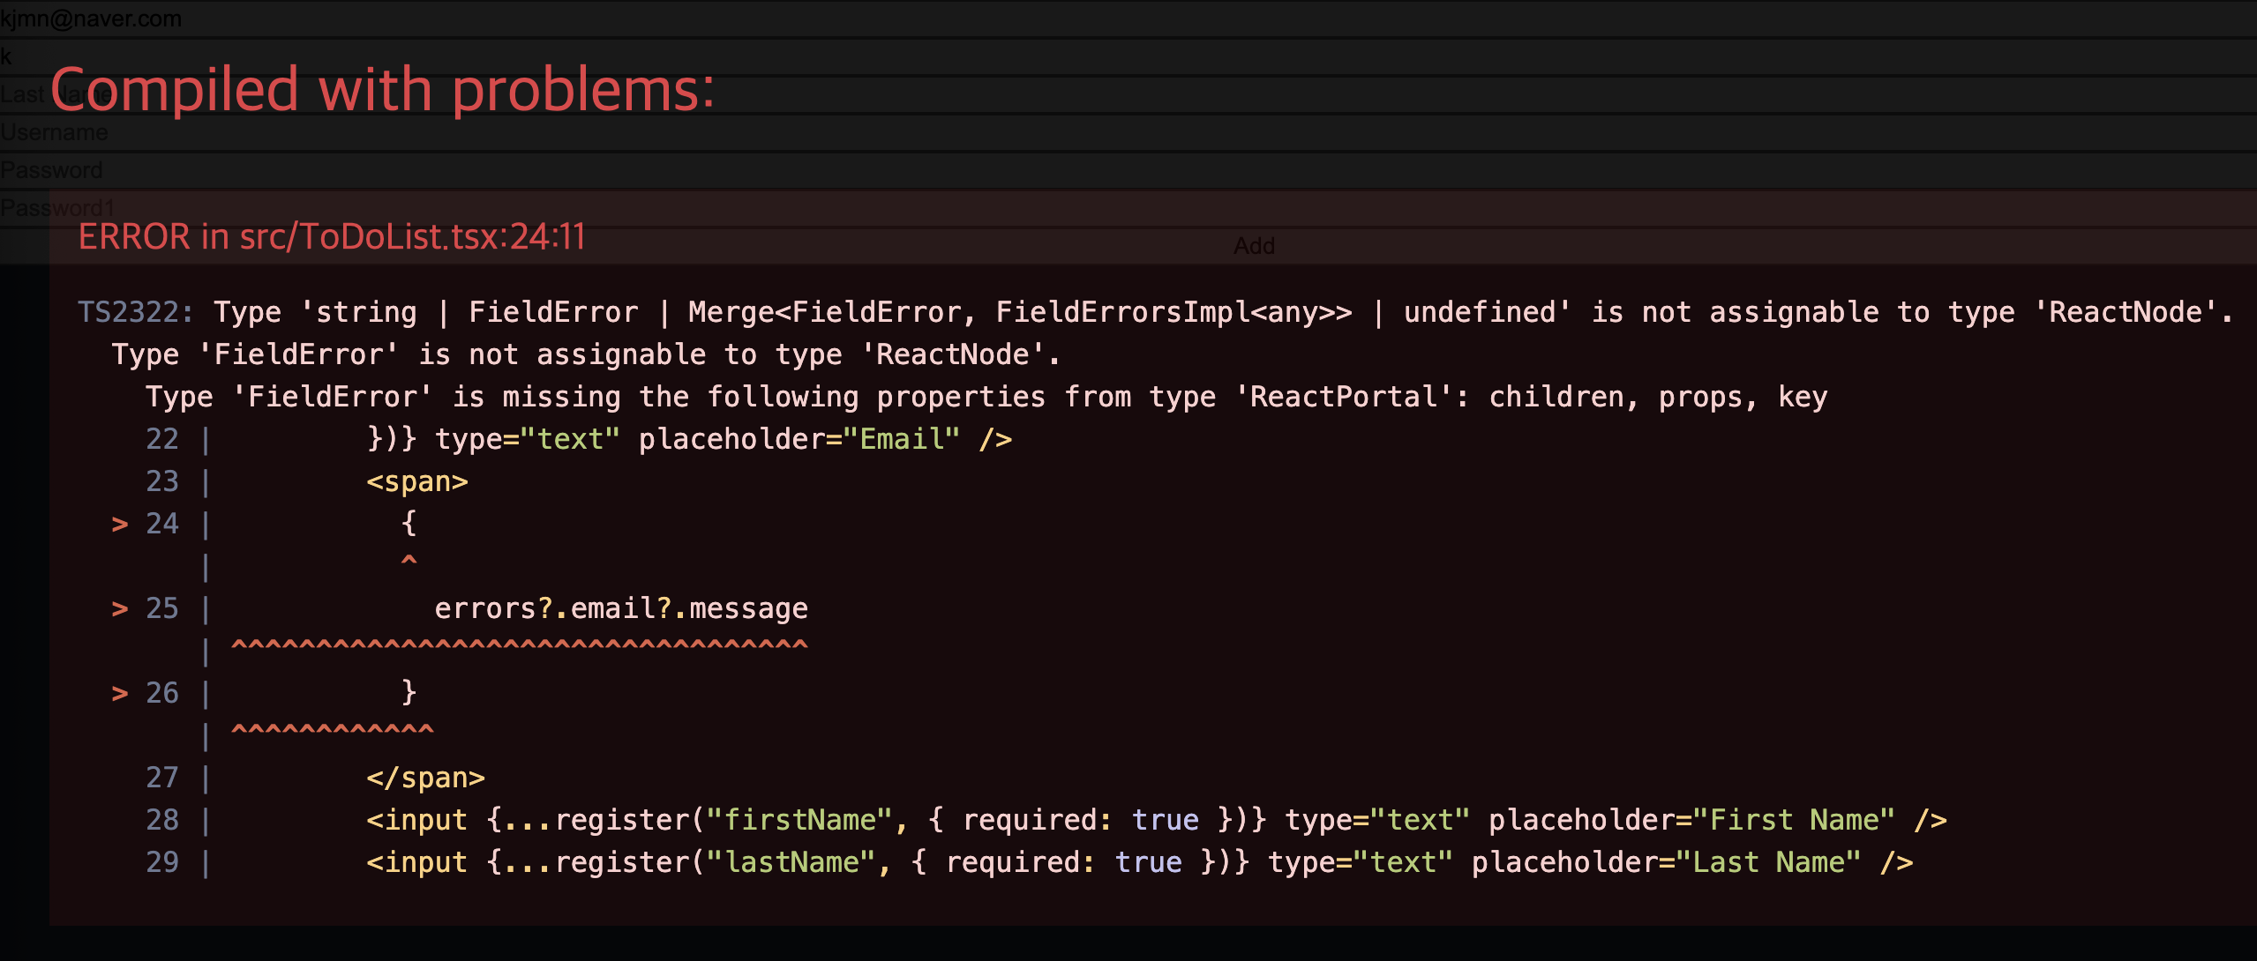The image size is (2257, 961).
Task: Click the closing brace on line 26
Action: coord(409,692)
